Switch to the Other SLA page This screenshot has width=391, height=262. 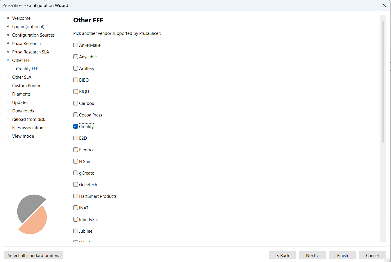pyautogui.click(x=22, y=77)
